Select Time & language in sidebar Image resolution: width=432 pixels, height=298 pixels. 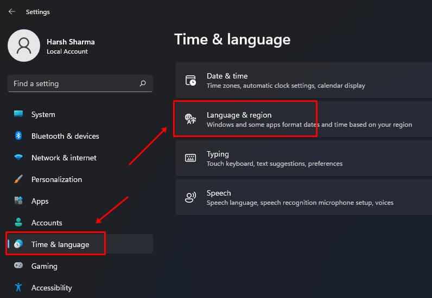tap(80, 244)
